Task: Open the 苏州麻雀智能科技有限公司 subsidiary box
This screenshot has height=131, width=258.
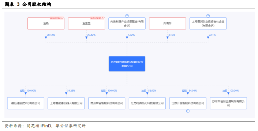Action: (106, 103)
